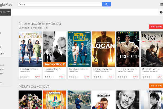
Task: Click the help question mark icon
Action: (x=161, y=12)
